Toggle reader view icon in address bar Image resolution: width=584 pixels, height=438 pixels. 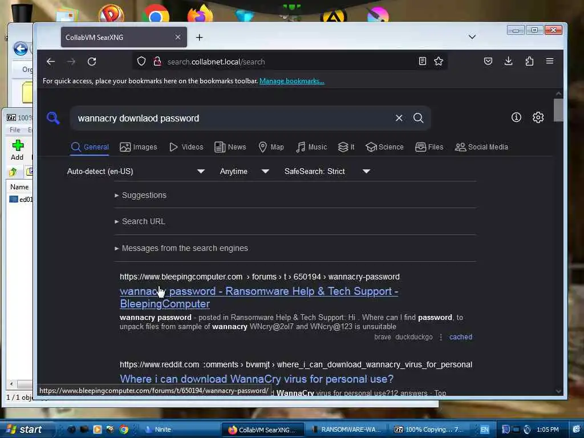(x=423, y=61)
